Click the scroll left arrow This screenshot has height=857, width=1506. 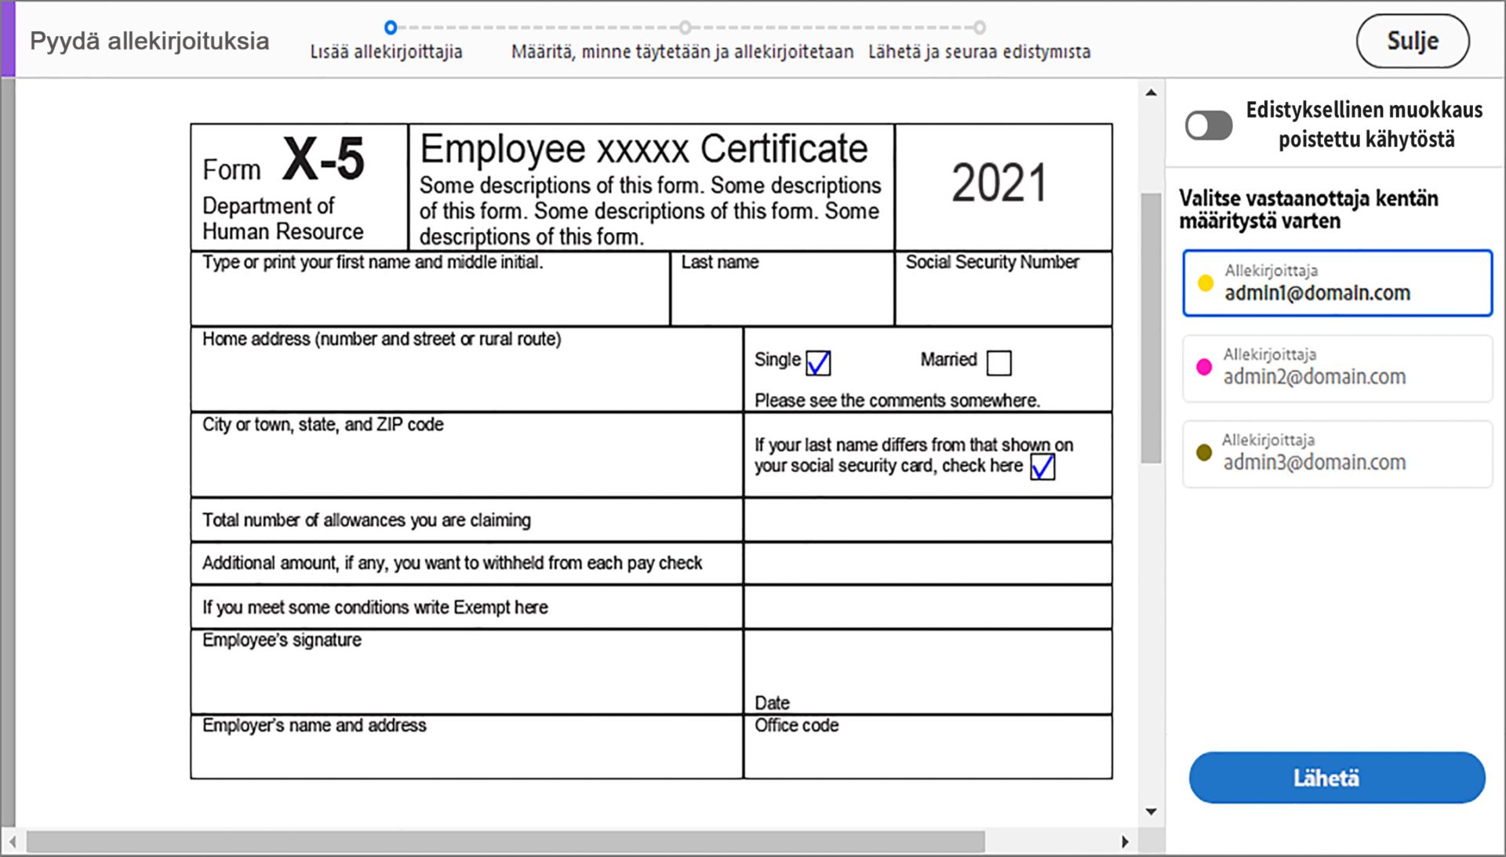(x=13, y=841)
